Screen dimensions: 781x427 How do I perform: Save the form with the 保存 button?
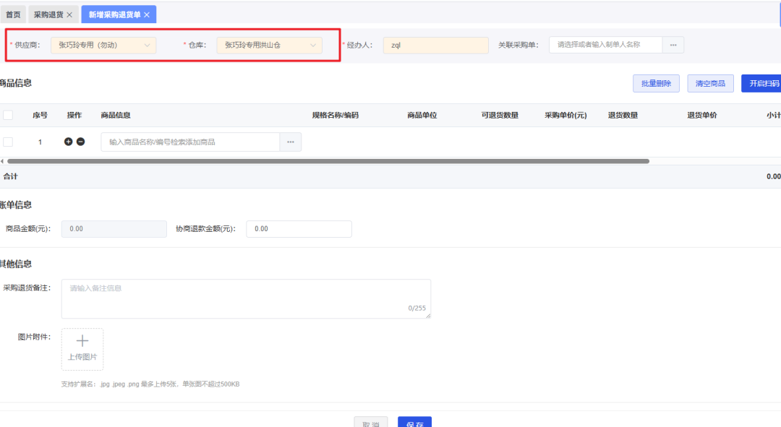(414, 423)
